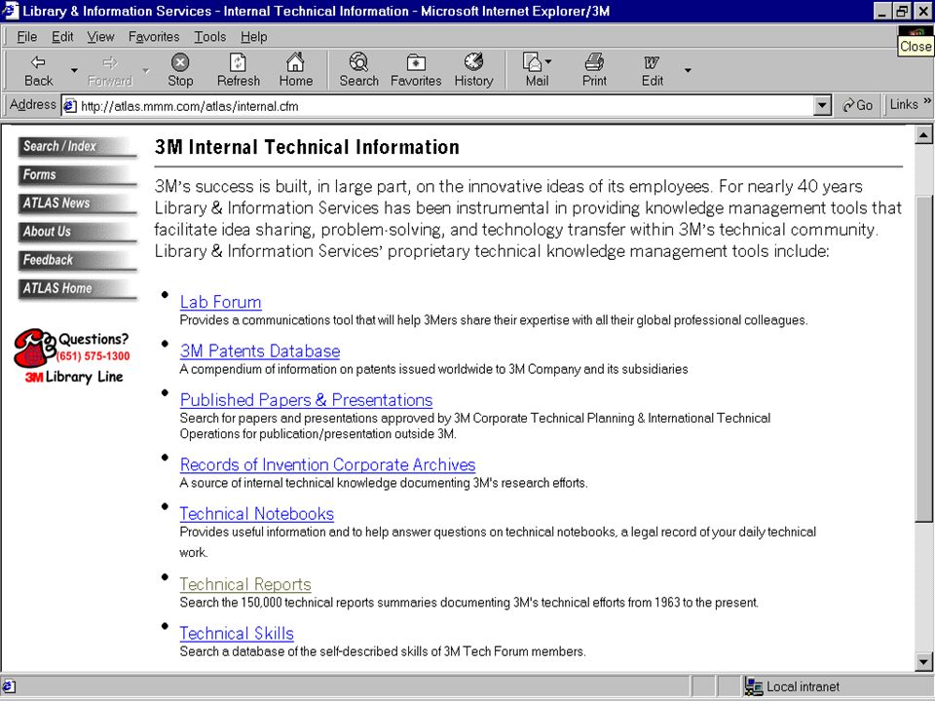
Task: Open the File menu
Action: 27,37
